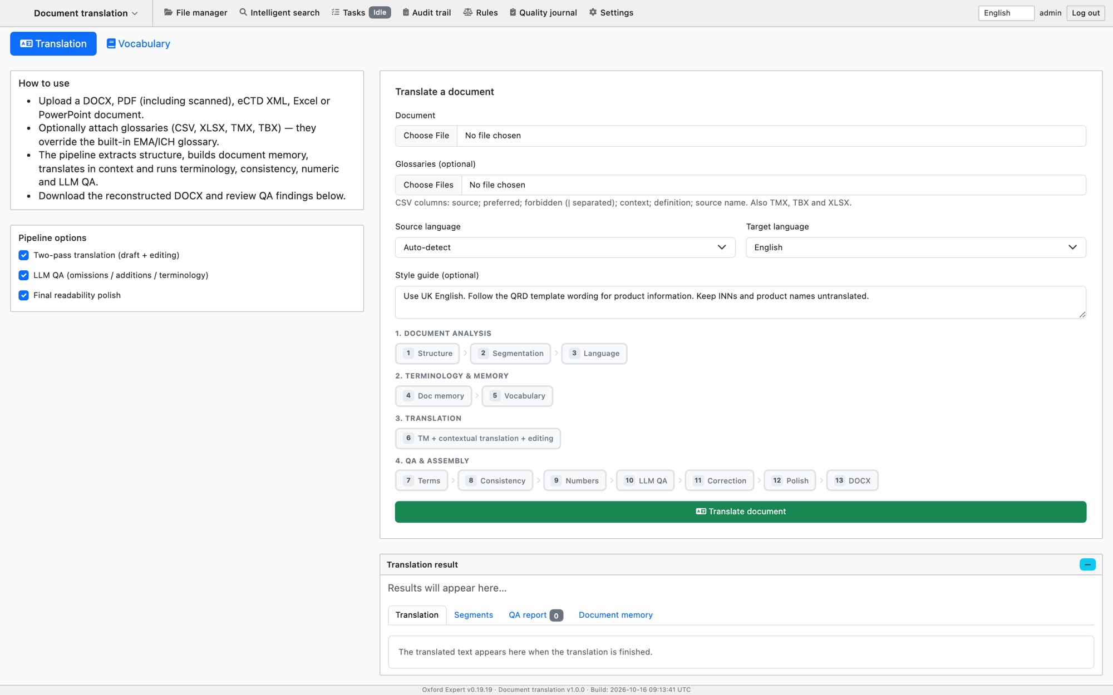Click icon on Translate document button
1113x695 pixels.
point(701,512)
